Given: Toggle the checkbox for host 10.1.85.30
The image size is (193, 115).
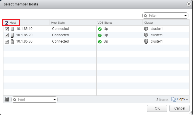Looking at the screenshot, I should 7,42.
